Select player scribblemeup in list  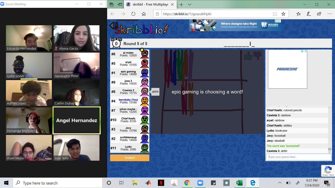pyautogui.click(x=130, y=139)
